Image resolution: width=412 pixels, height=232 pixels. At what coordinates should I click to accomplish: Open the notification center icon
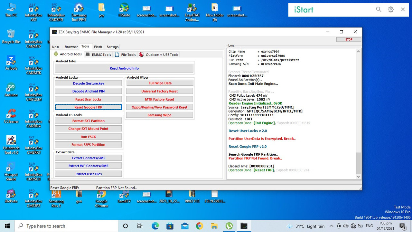click(x=402, y=226)
